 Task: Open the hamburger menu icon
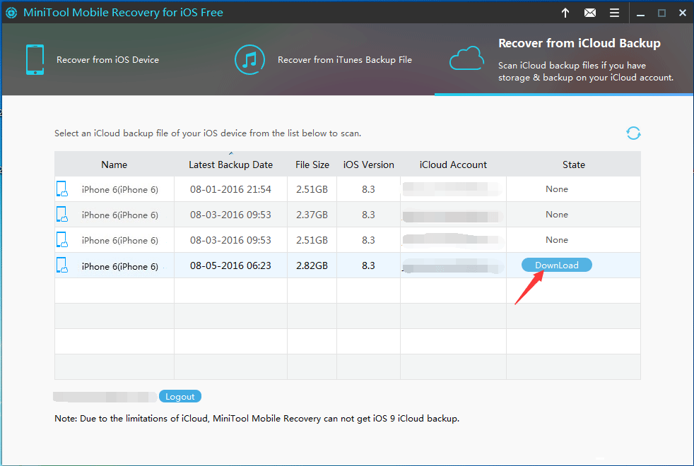tap(615, 13)
